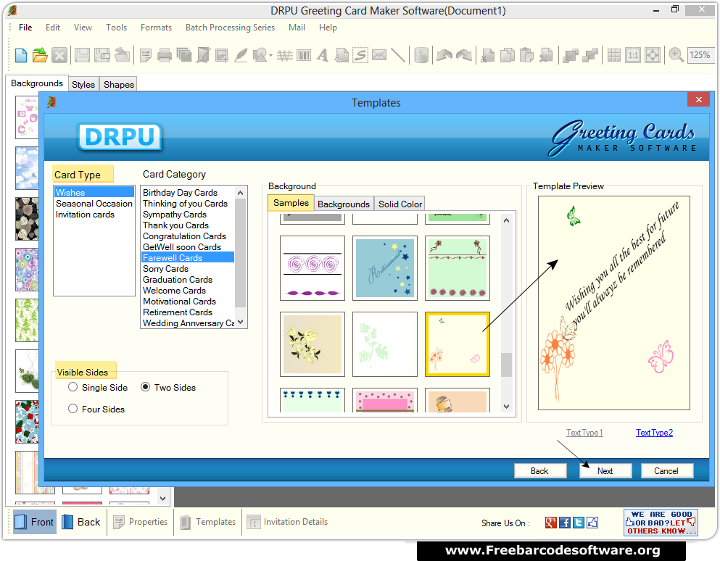Click the 125% zoom level box
The height and width of the screenshot is (561, 720).
700,55
